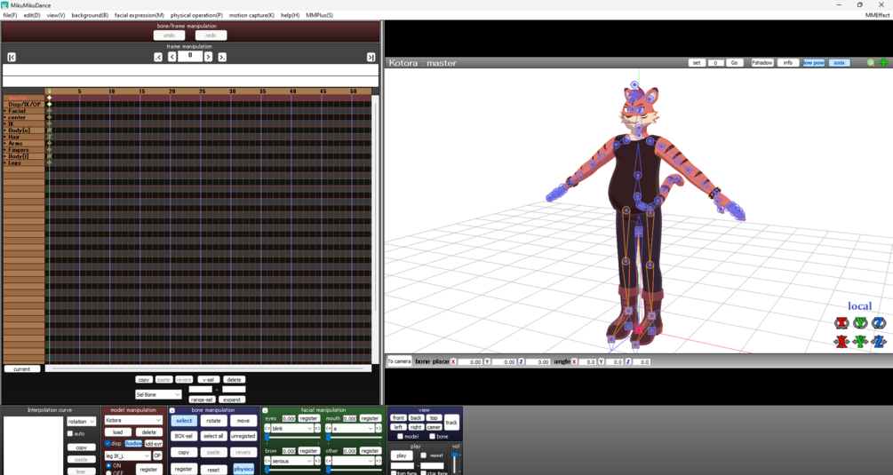Check the view model checkbox
The width and height of the screenshot is (893, 475).
click(400, 436)
